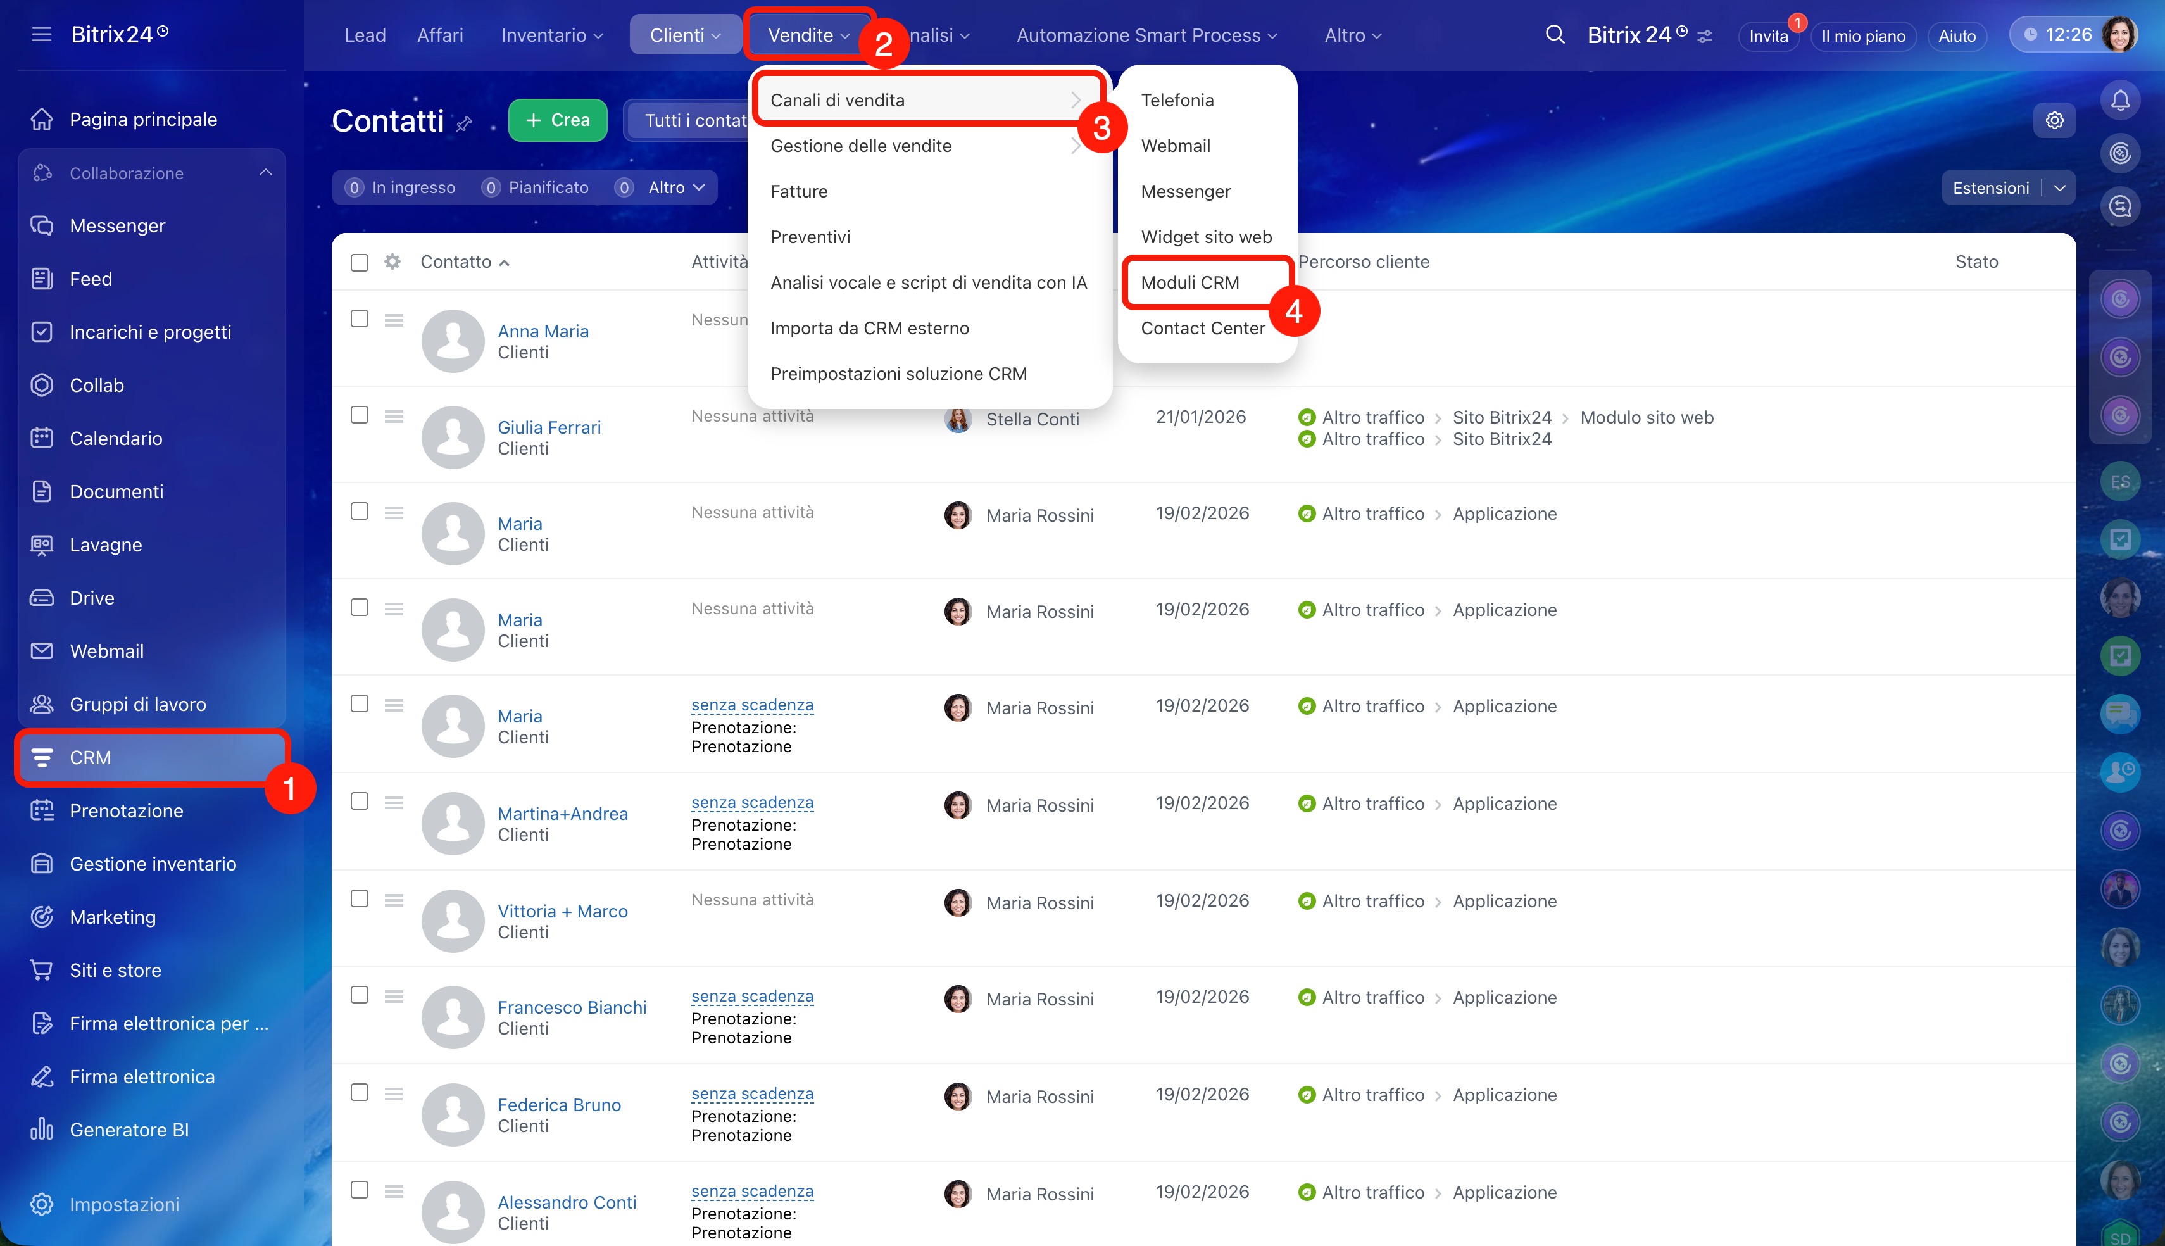Tick checkbox for Francesco Bianchi

point(360,995)
